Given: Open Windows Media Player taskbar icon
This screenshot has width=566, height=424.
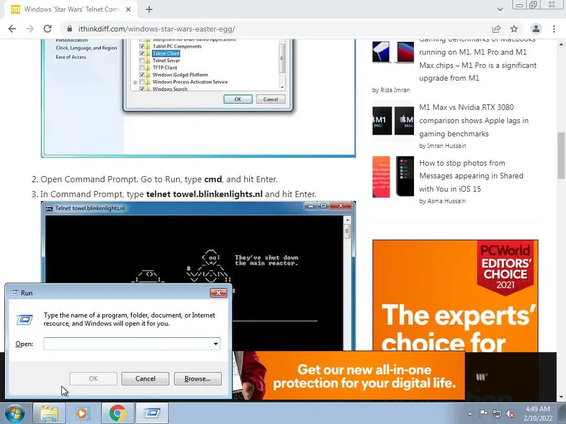Looking at the screenshot, I should [83, 413].
